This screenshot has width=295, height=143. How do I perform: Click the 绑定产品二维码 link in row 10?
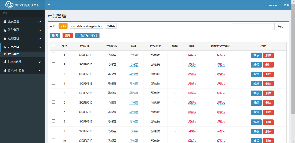(221, 141)
